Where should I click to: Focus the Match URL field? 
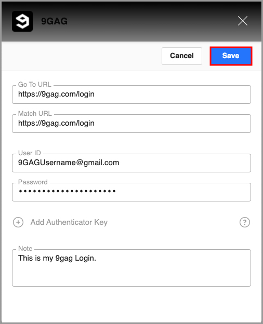pos(131,124)
